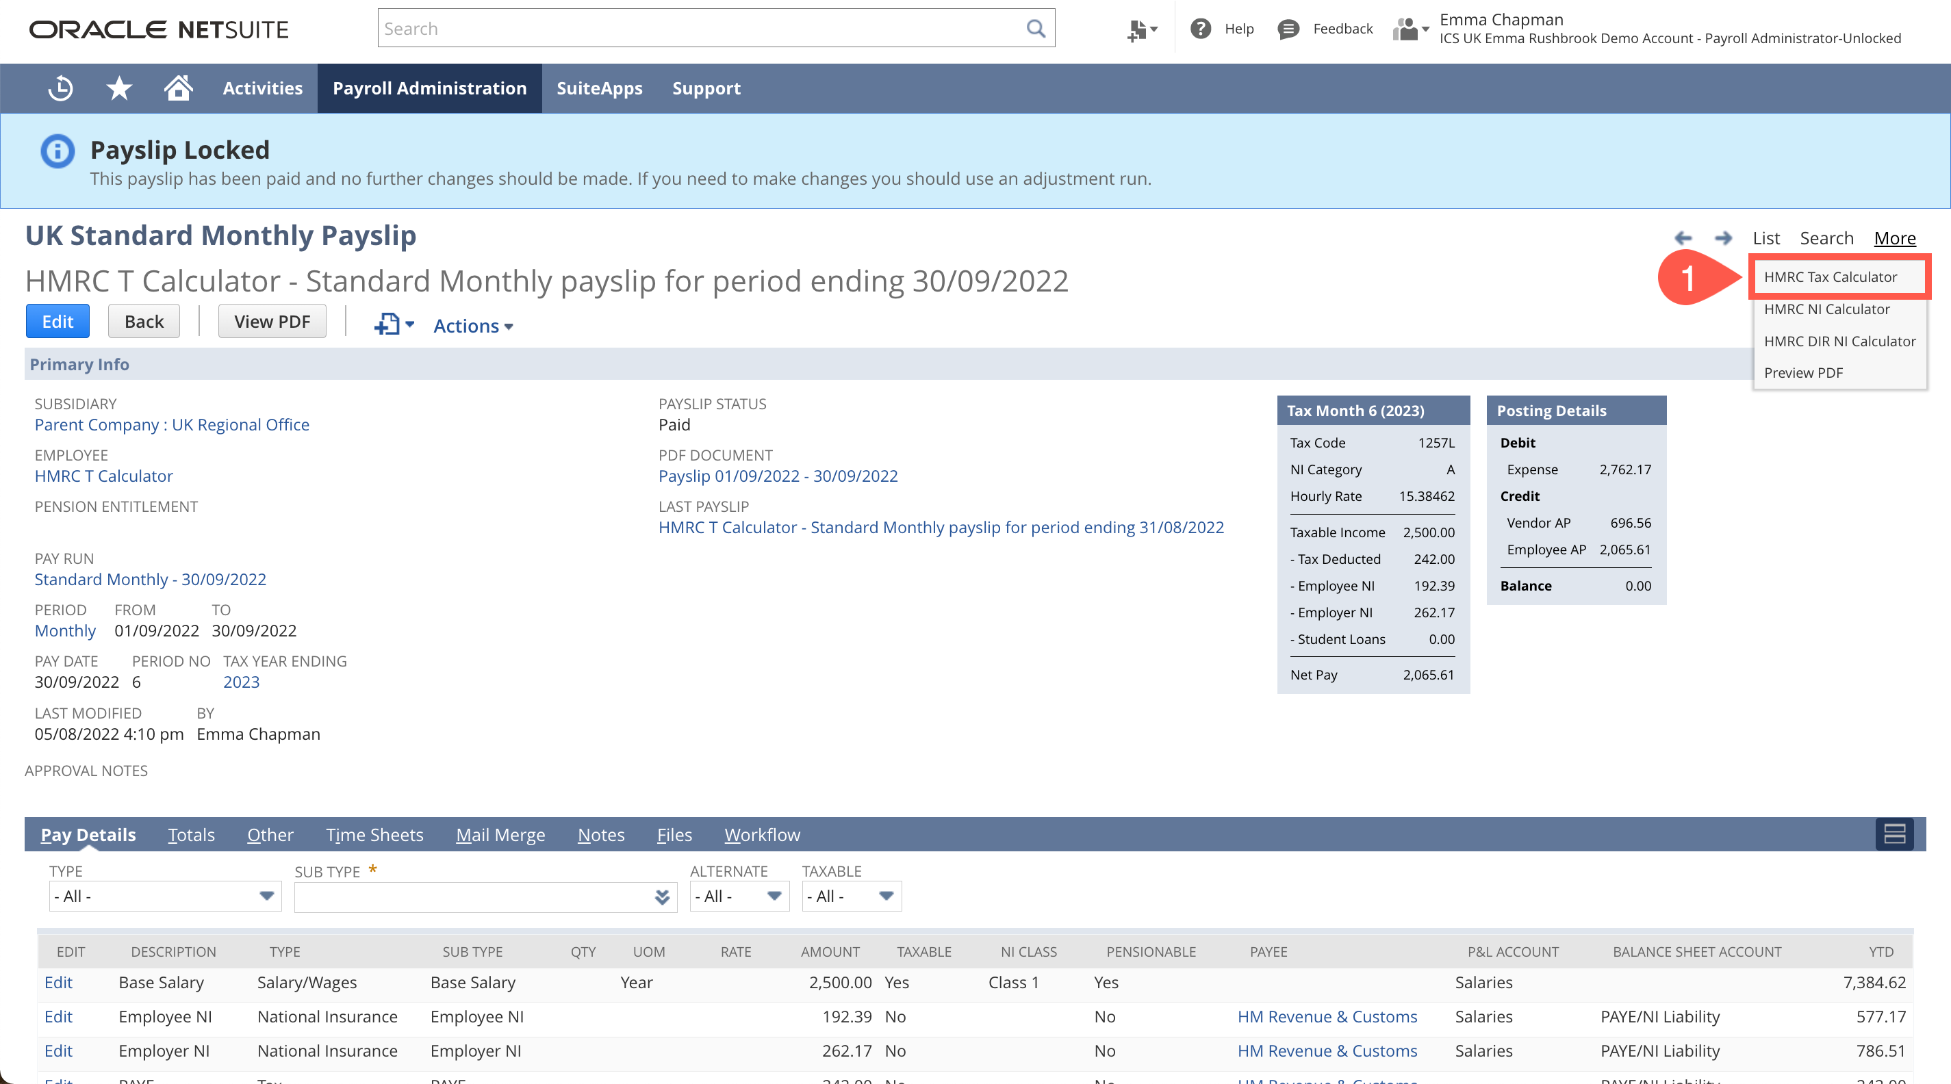The width and height of the screenshot is (1951, 1084).
Task: Select HMRC Tax Calculator from More menu
Action: pyautogui.click(x=1839, y=276)
